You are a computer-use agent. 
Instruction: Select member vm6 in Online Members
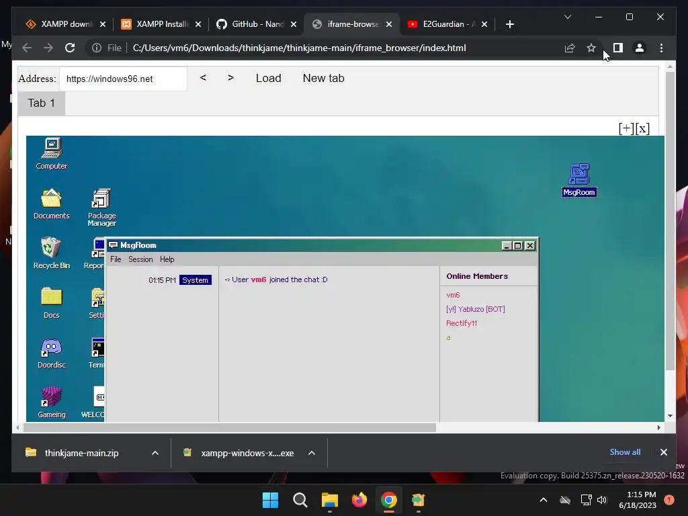click(x=453, y=295)
